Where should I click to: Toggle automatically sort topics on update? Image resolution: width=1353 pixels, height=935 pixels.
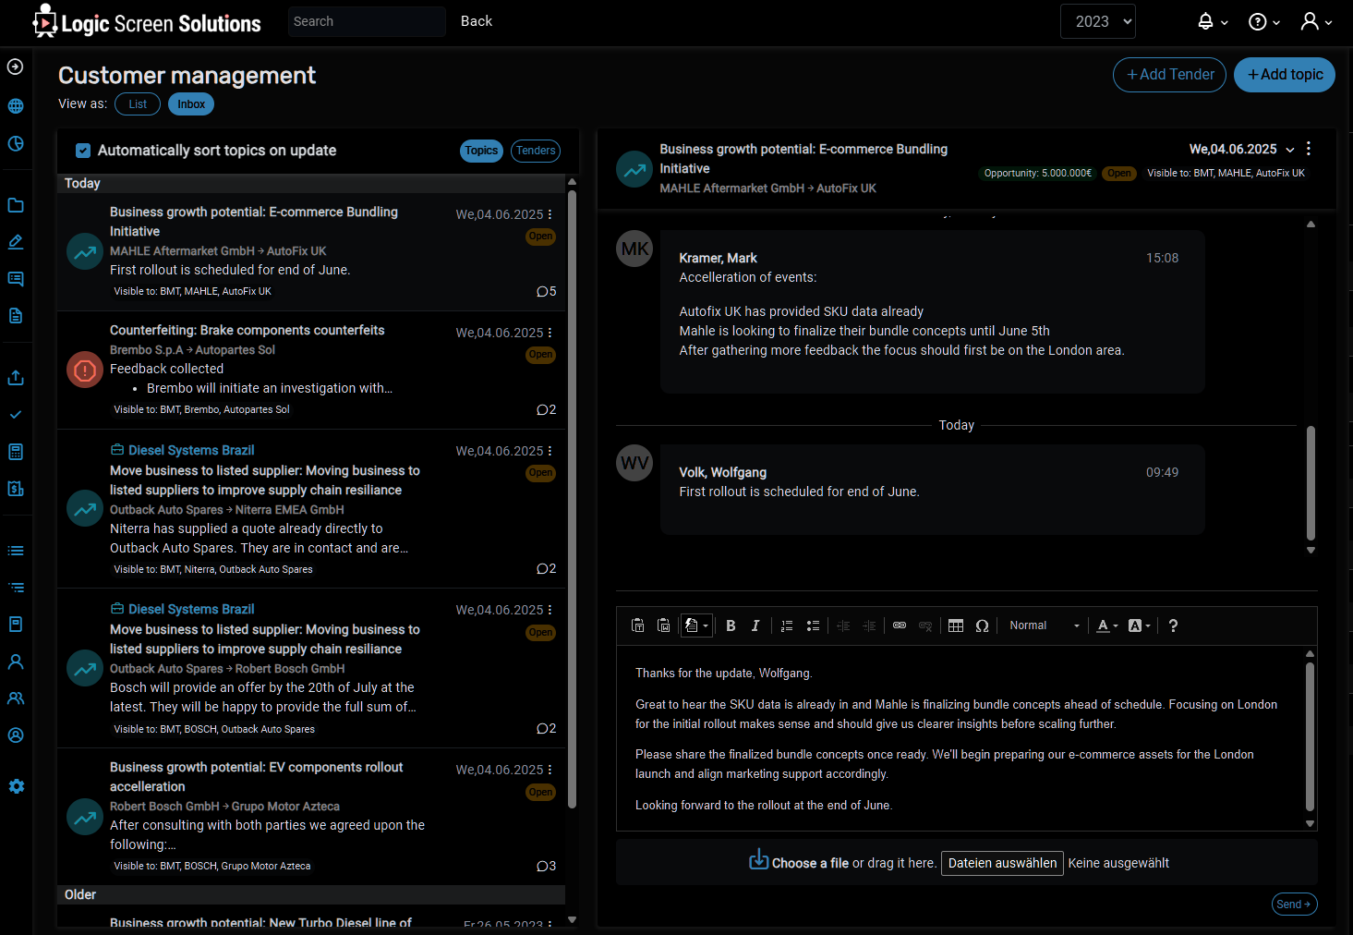(x=83, y=151)
